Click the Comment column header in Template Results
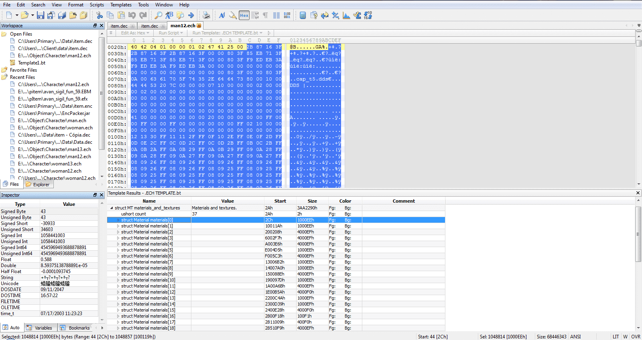The height and width of the screenshot is (340, 642). (x=404, y=201)
